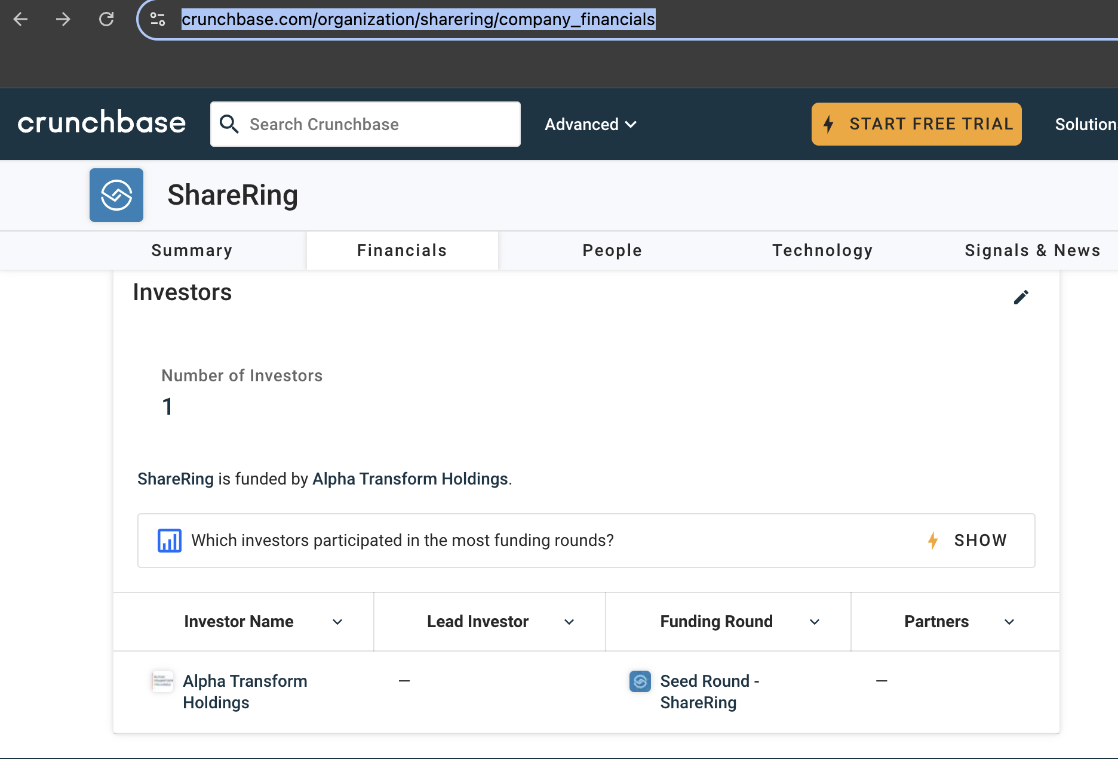
Task: Click the Start Free Trial button
Action: click(x=916, y=124)
